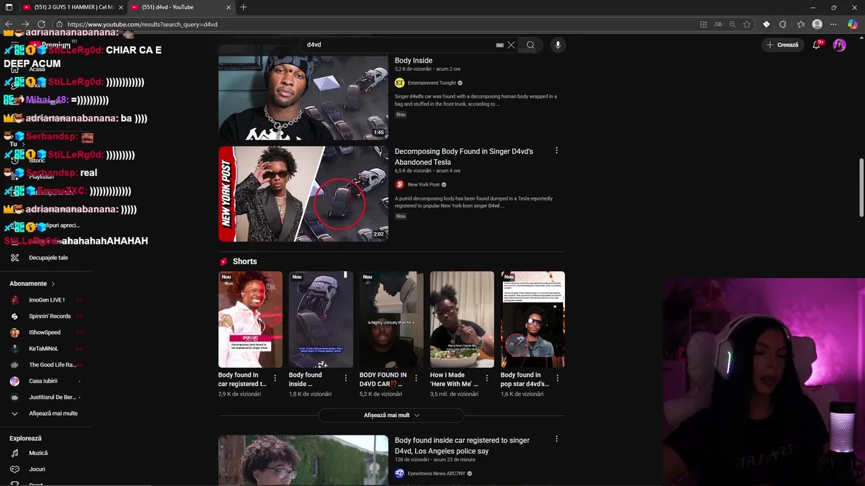Start voice search with the microphone icon
The height and width of the screenshot is (486, 865).
558,45
